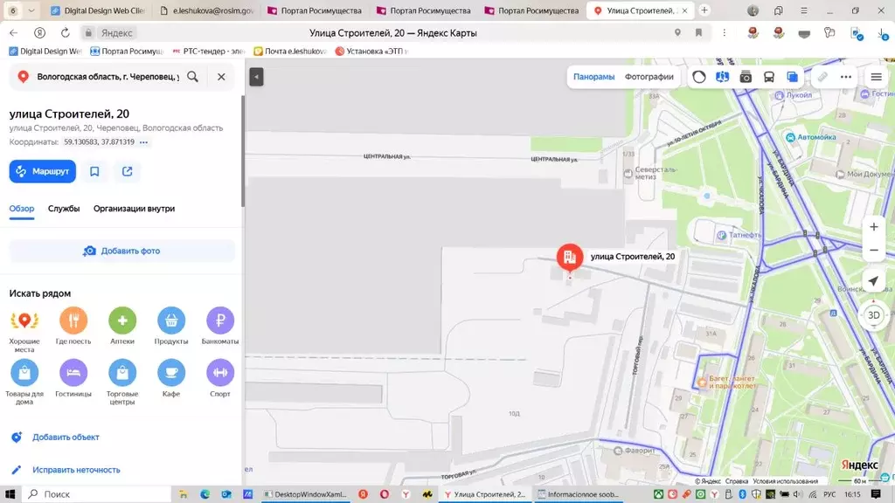The image size is (895, 503).
Task: Open the Фотографии layer
Action: coord(649,77)
